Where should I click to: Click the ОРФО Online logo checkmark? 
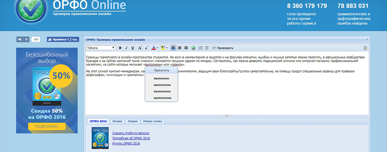click(x=30, y=9)
